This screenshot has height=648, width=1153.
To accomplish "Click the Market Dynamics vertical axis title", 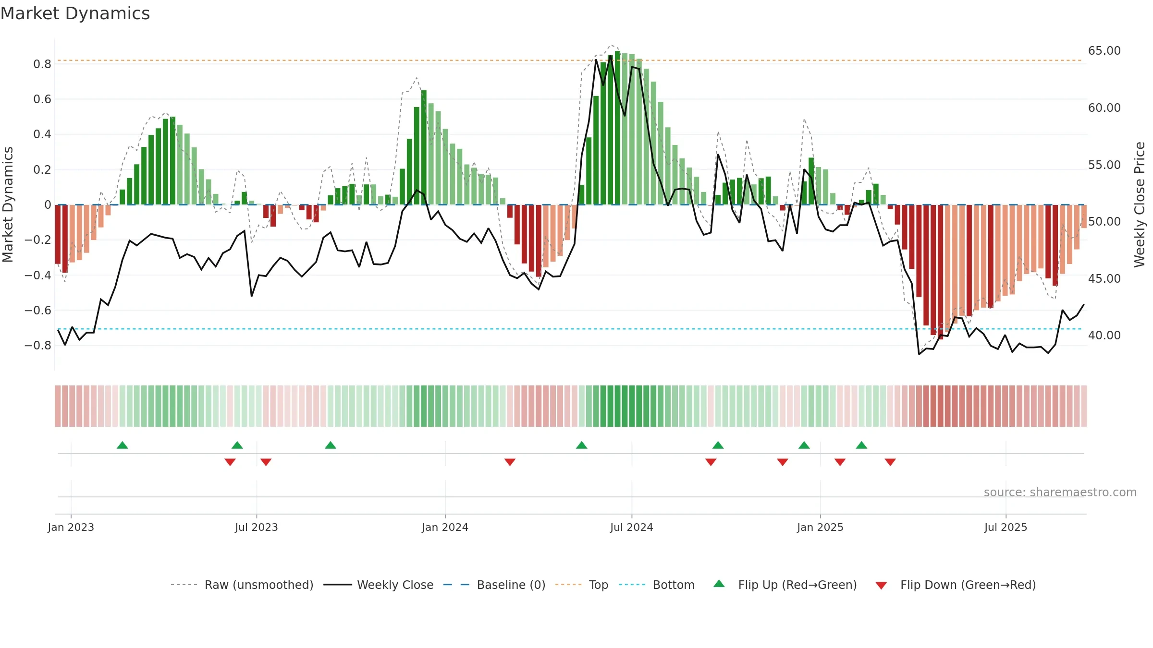I will pyautogui.click(x=8, y=204).
